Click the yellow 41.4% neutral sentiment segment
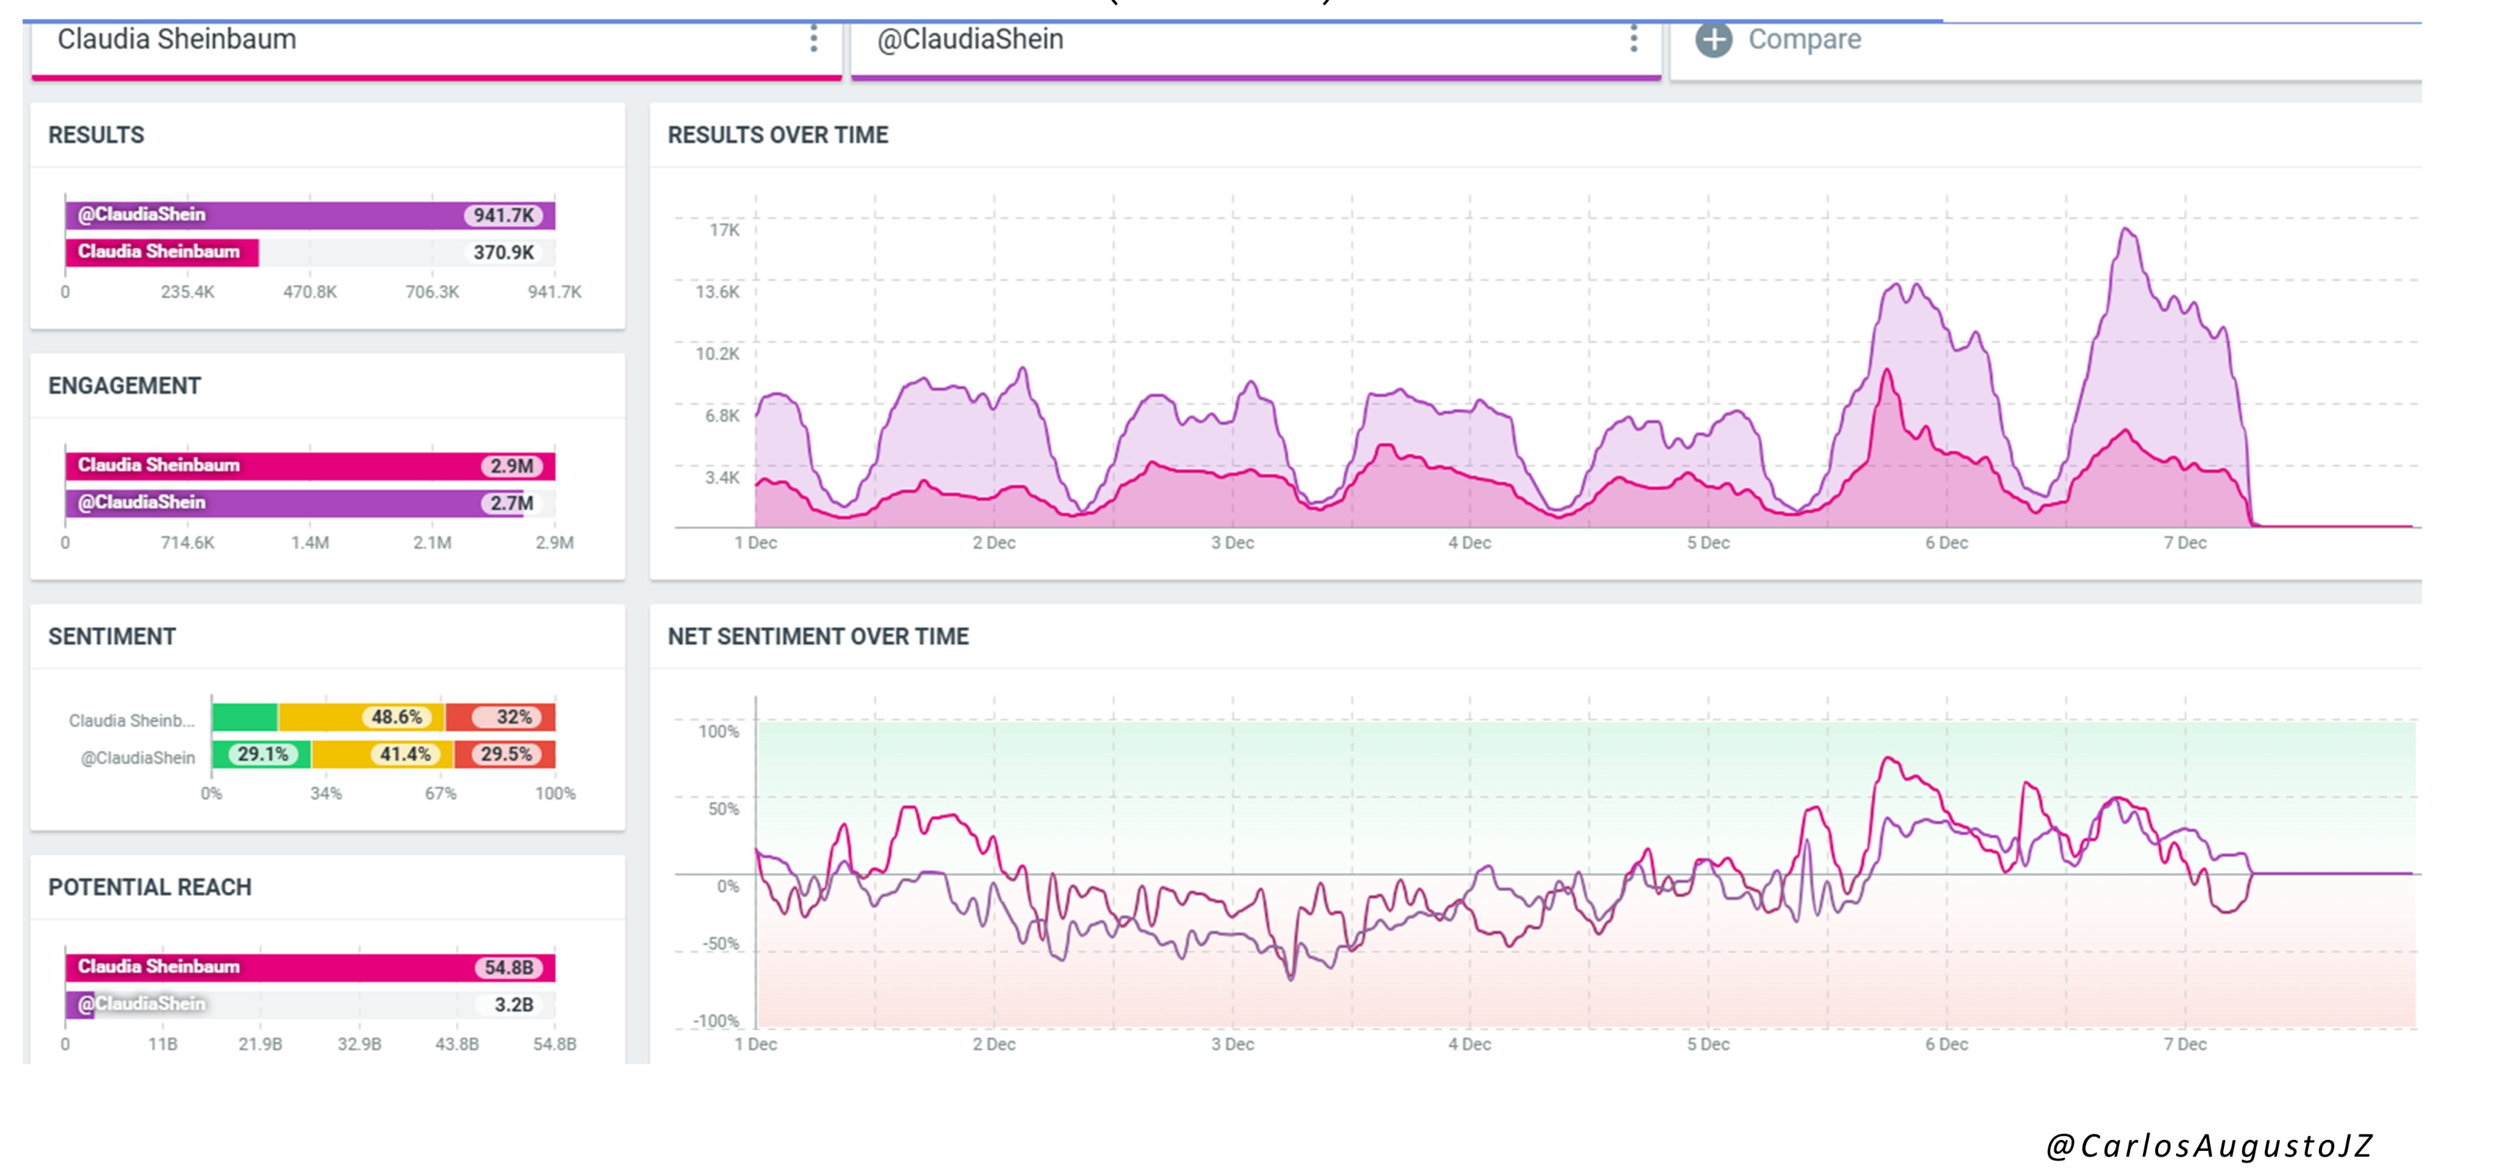The width and height of the screenshot is (2495, 1174). [383, 754]
